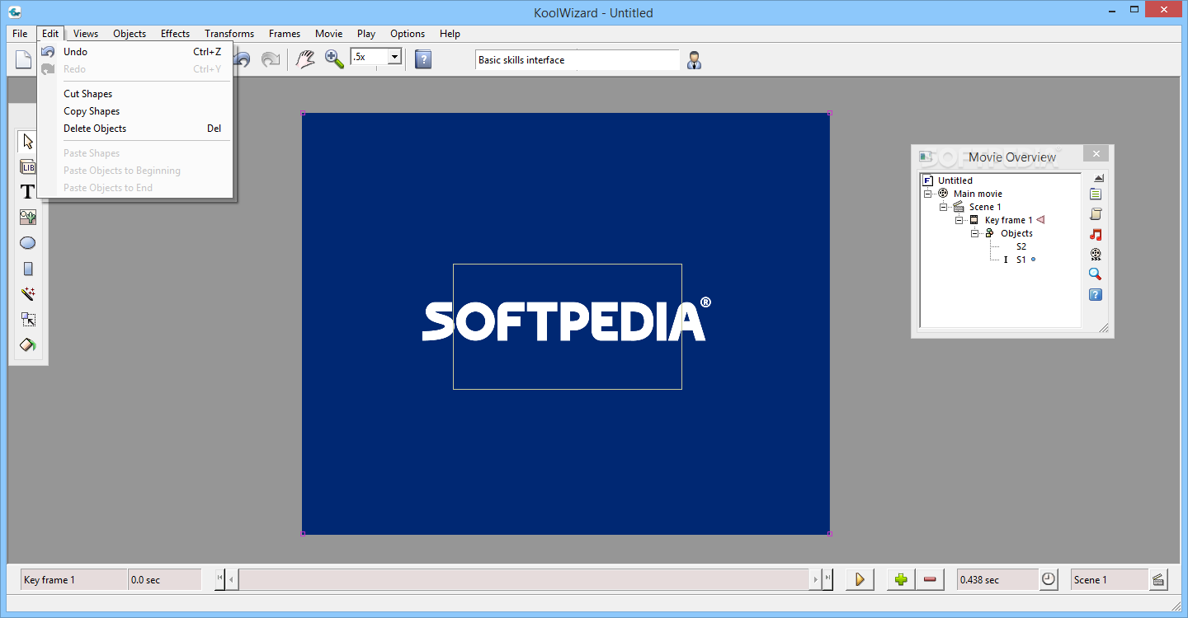
Task: Click the magnifier search icon in Movie Overview
Action: 1096,274
